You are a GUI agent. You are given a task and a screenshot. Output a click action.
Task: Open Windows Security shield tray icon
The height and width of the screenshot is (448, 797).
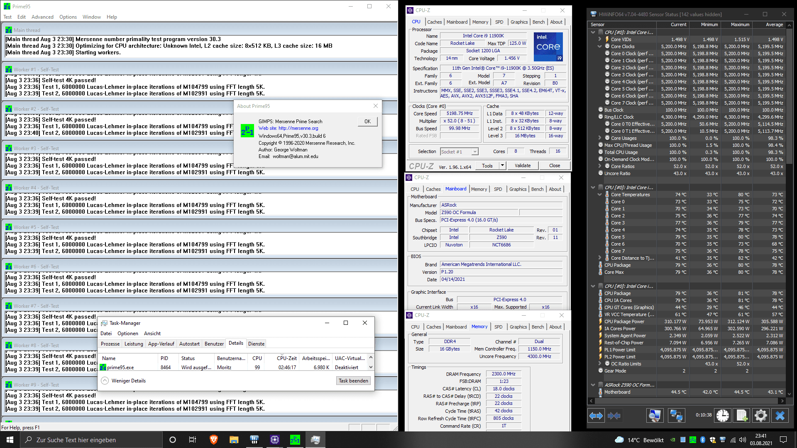point(713,440)
